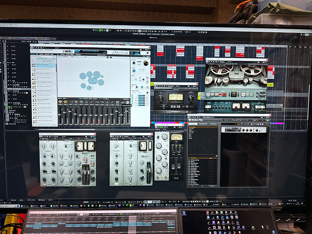Viewport: 312px width, 234px height.
Task: Click the CLA-3A gain knob on the left
Action: click(x=161, y=98)
